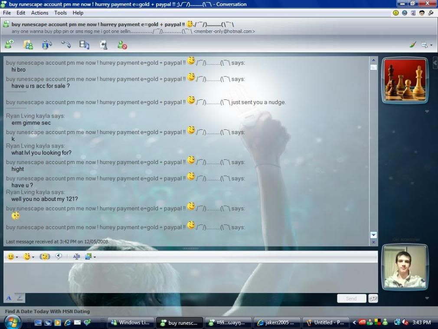Click the third small icon in the menu bar
The image size is (438, 329).
(413, 13)
